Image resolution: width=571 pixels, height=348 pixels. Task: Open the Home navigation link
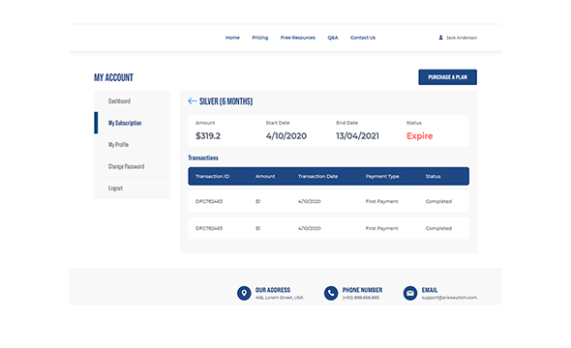pos(232,38)
